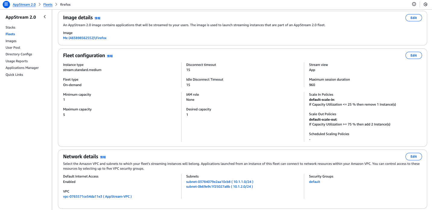Image resolution: width=432 pixels, height=210 pixels.
Task: Open Quick Links in the sidebar
Action: click(x=14, y=75)
